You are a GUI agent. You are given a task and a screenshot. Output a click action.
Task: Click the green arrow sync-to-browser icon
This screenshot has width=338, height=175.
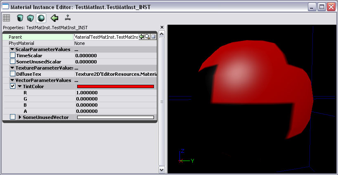(54, 18)
